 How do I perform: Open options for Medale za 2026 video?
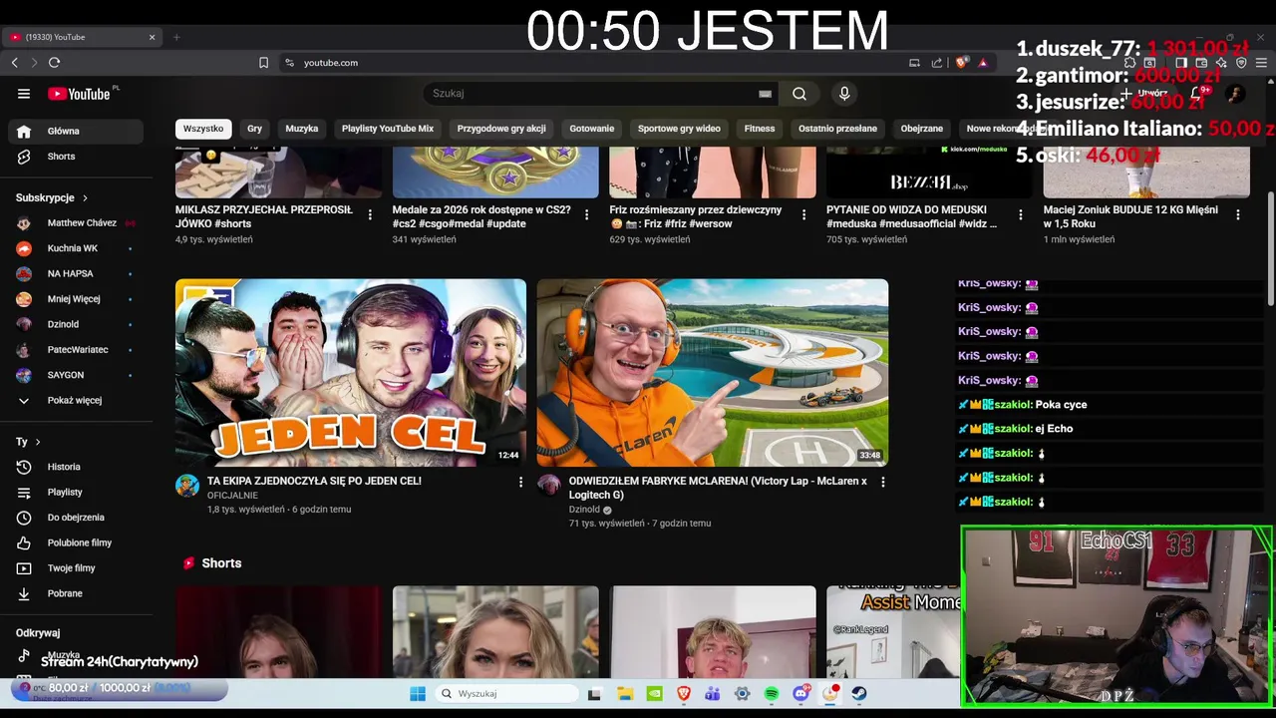pyautogui.click(x=586, y=214)
